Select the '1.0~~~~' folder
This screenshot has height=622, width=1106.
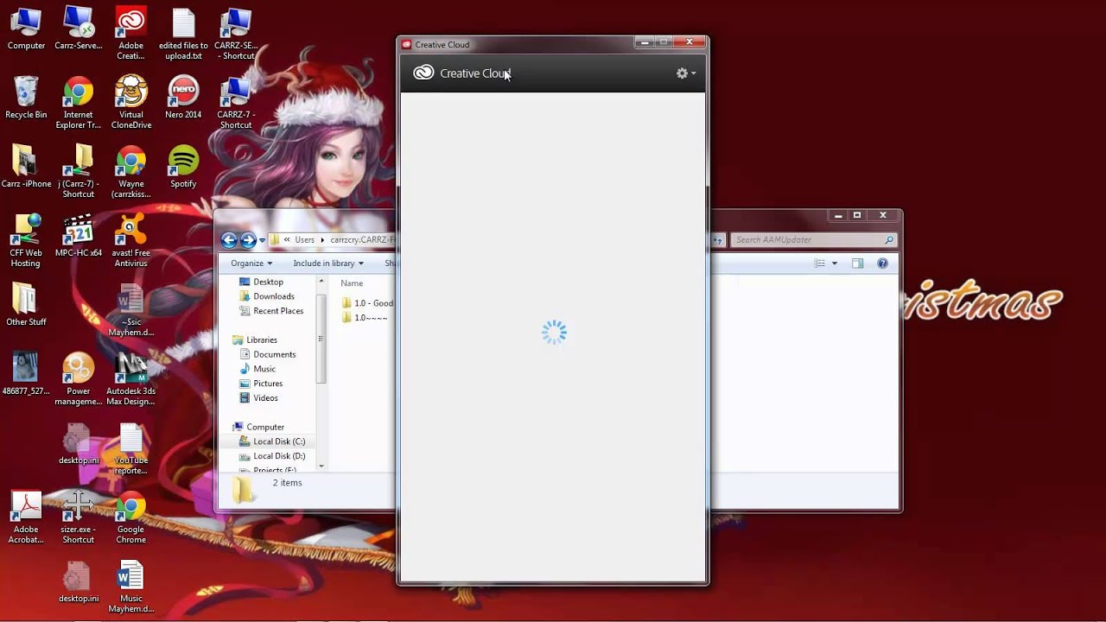pyautogui.click(x=365, y=318)
